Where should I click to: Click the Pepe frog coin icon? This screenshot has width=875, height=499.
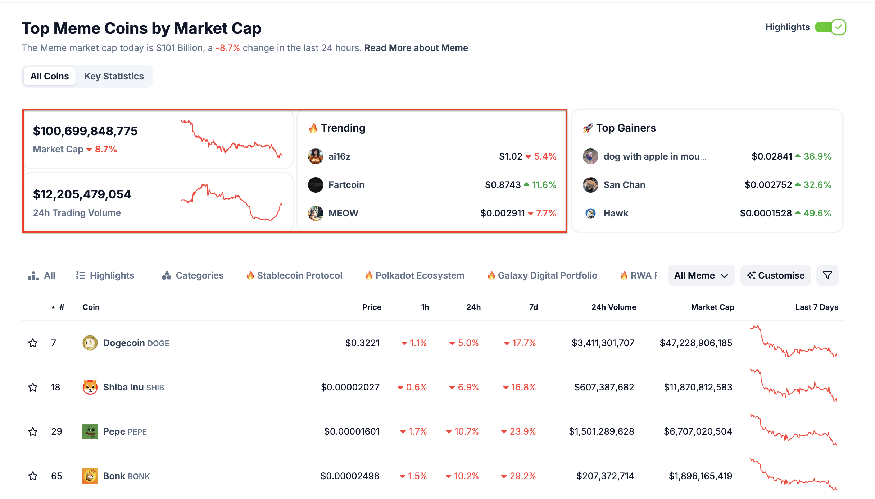tap(90, 431)
